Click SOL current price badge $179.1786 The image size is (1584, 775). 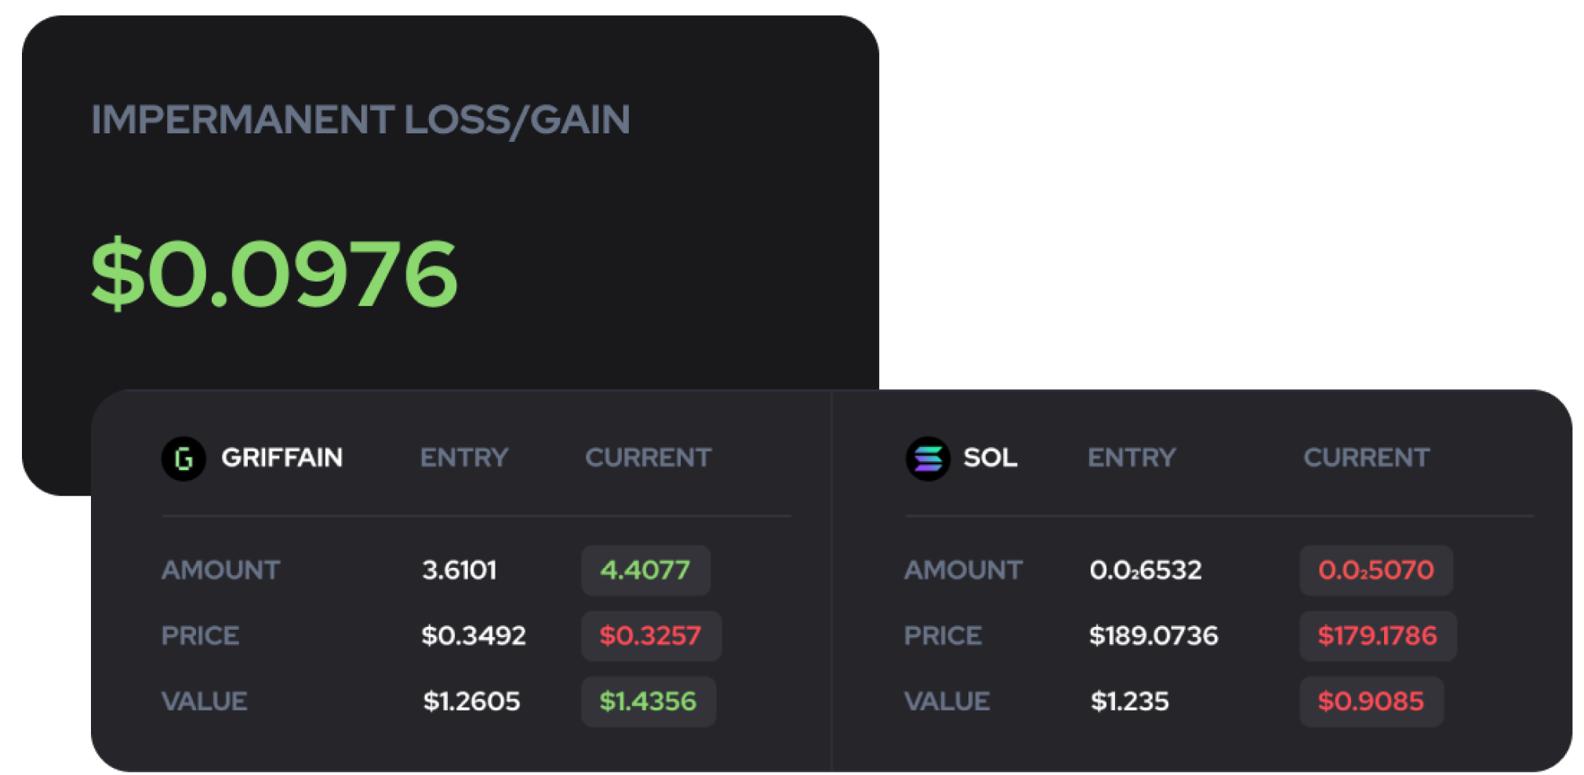1378,635
